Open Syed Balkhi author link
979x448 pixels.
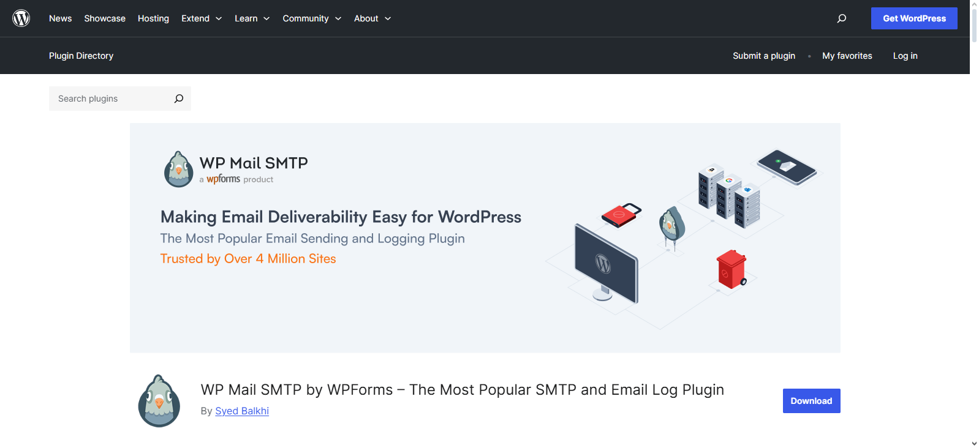tap(242, 411)
